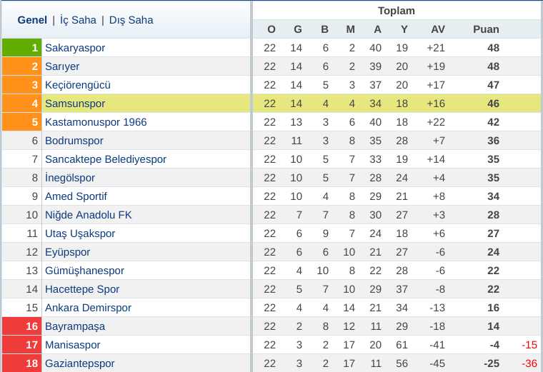Click the Manisaspor team name
The height and width of the screenshot is (372, 543).
[72, 345]
